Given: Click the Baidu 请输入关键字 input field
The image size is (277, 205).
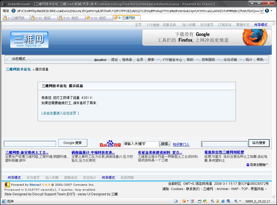Looking at the screenshot, I should (141, 144).
